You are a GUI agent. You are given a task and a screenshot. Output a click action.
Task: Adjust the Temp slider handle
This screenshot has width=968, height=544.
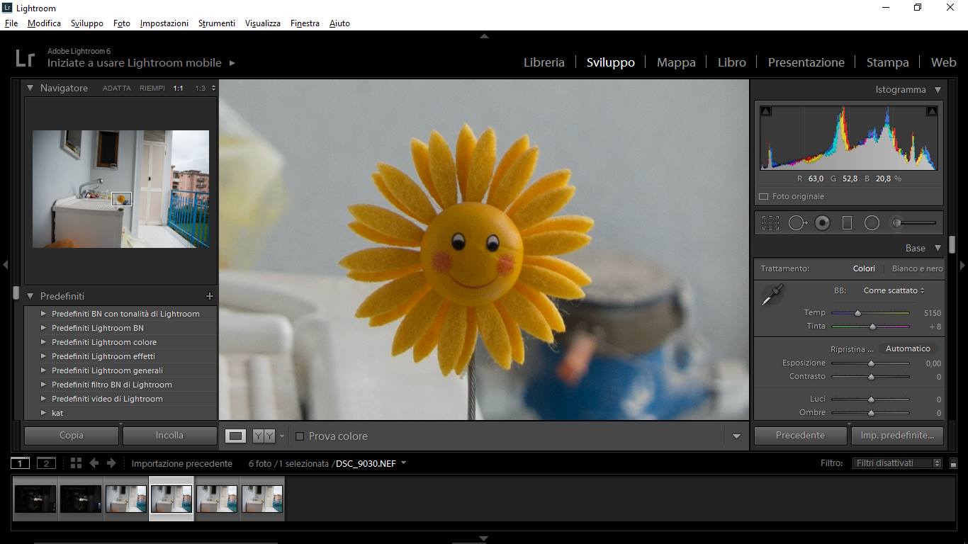coord(857,313)
